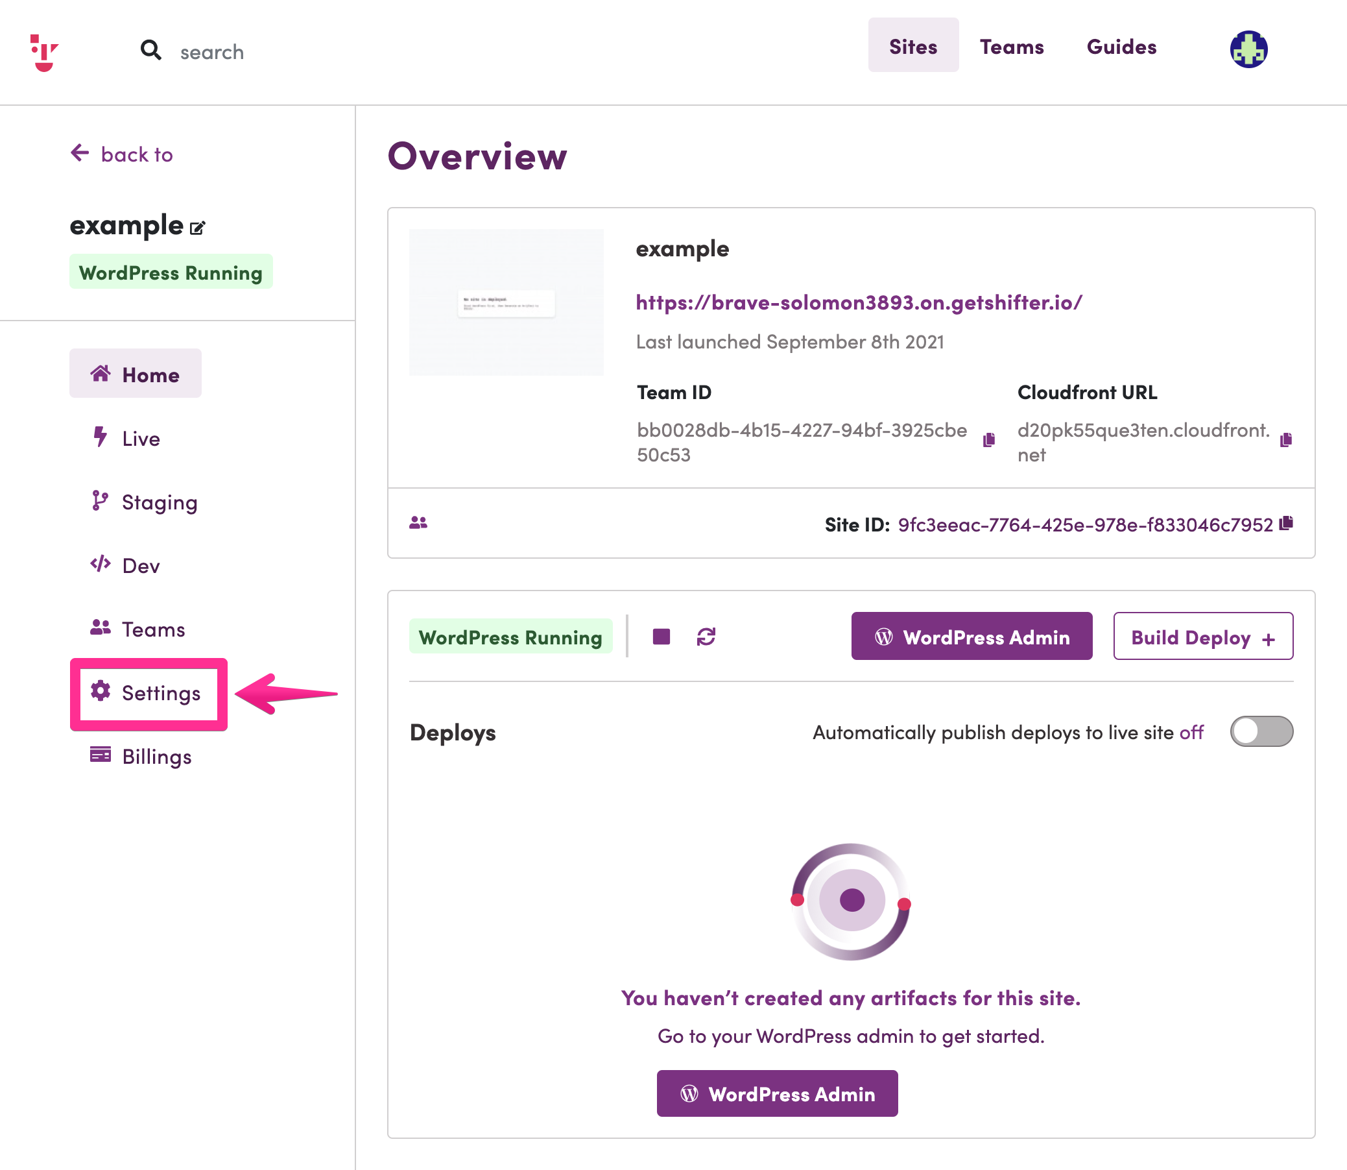The width and height of the screenshot is (1347, 1170).
Task: Select Live in the sidebar
Action: click(125, 438)
